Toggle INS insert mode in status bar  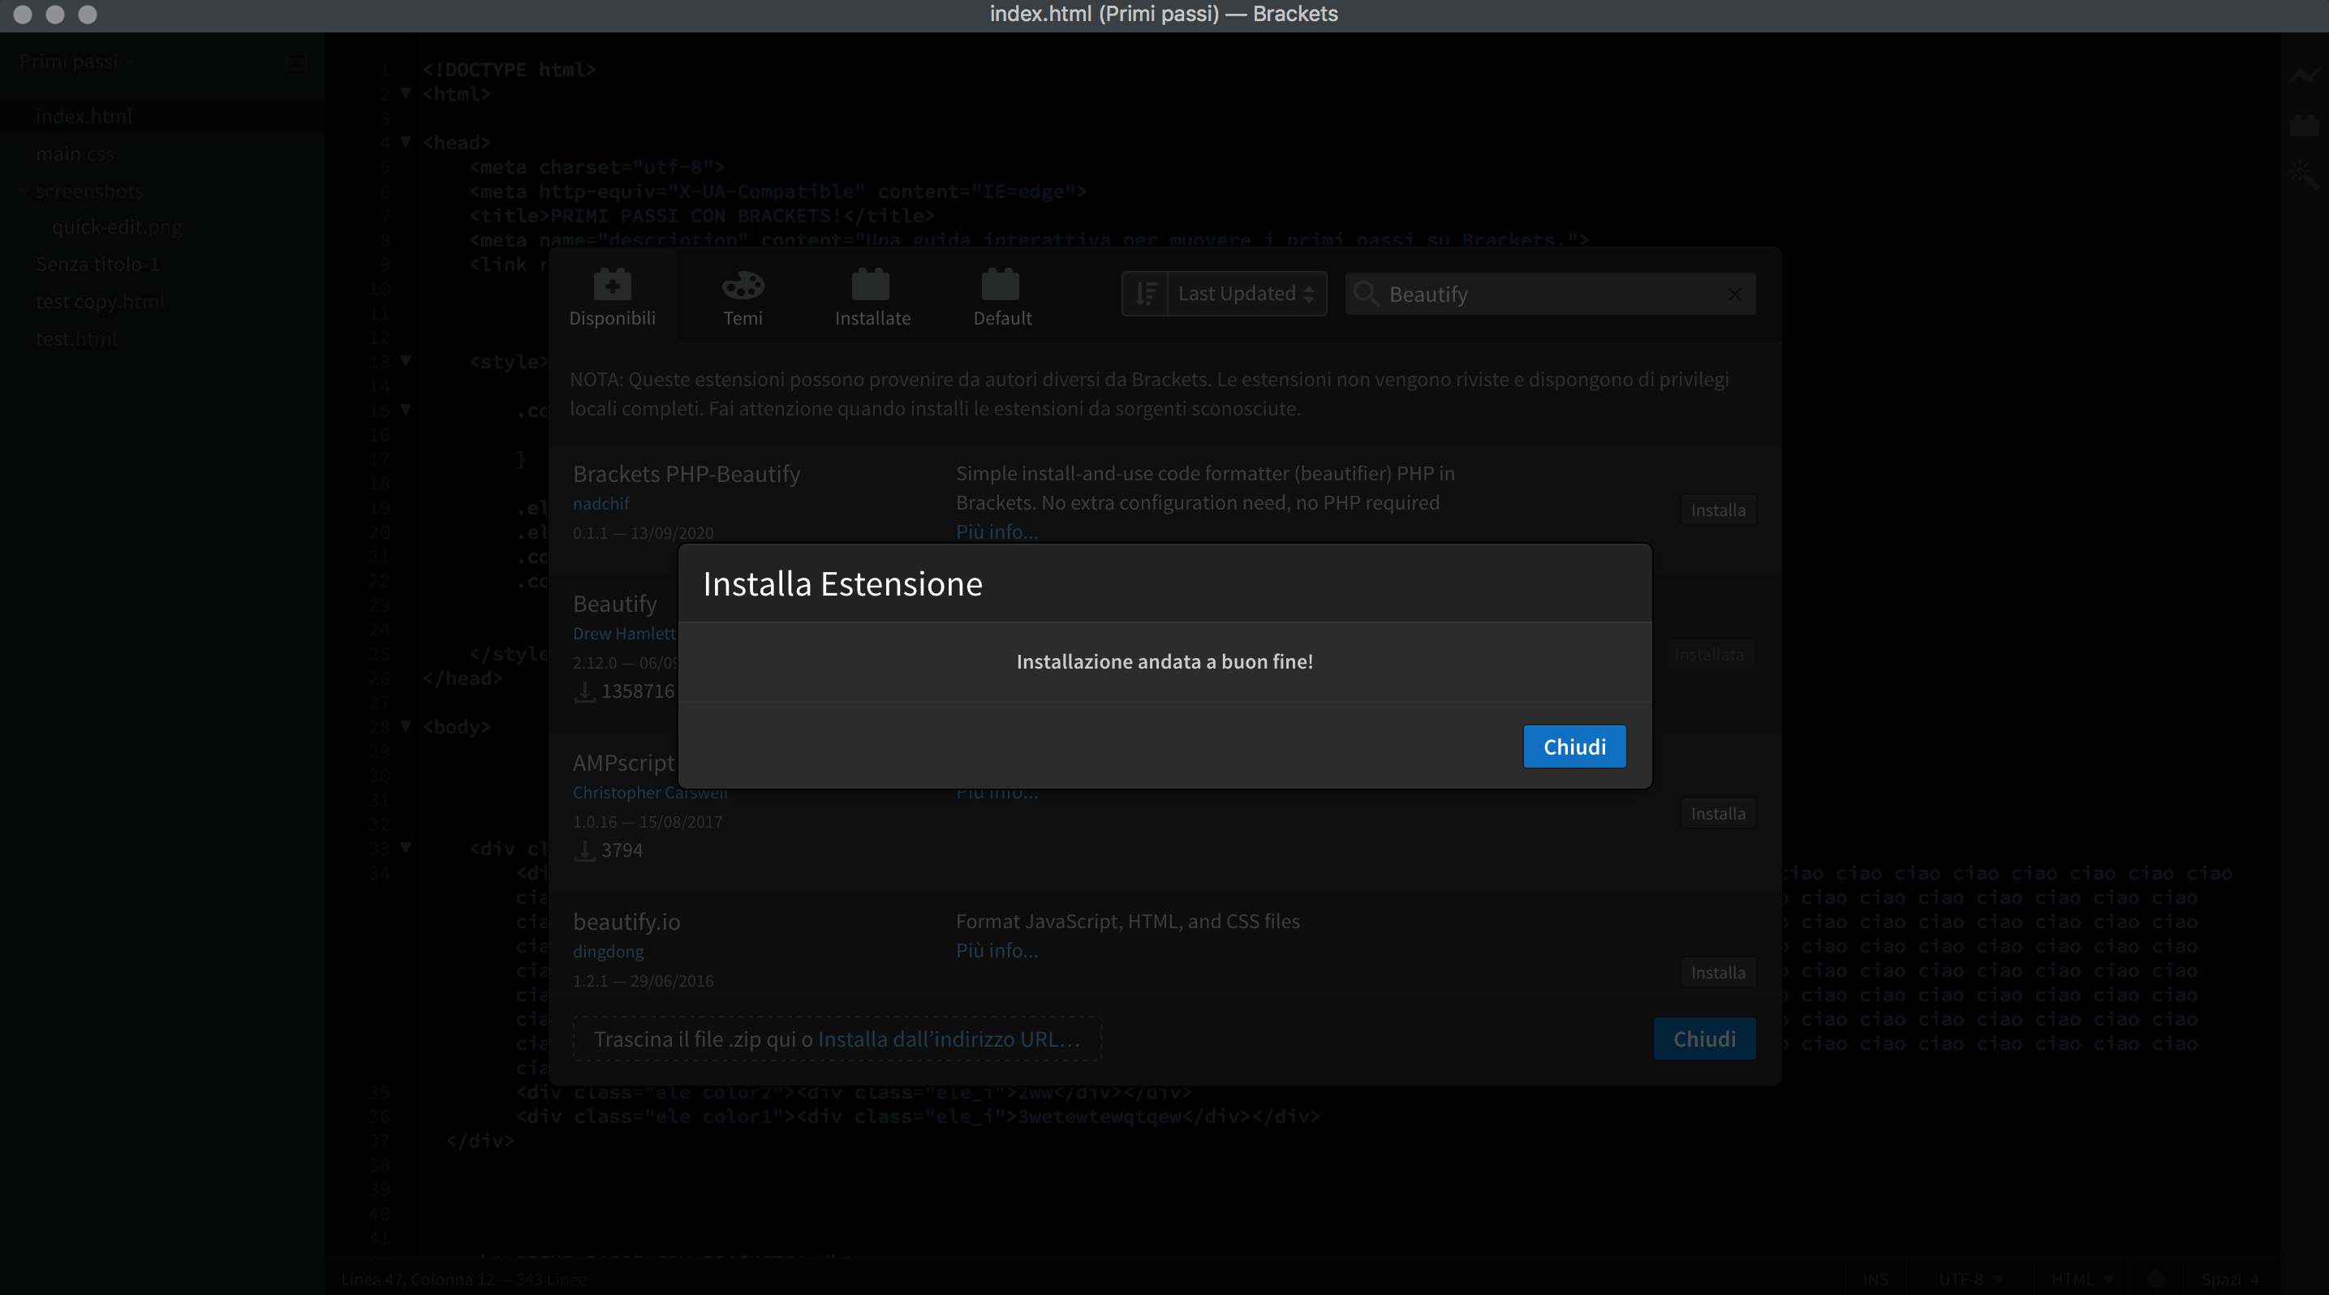1875,1280
